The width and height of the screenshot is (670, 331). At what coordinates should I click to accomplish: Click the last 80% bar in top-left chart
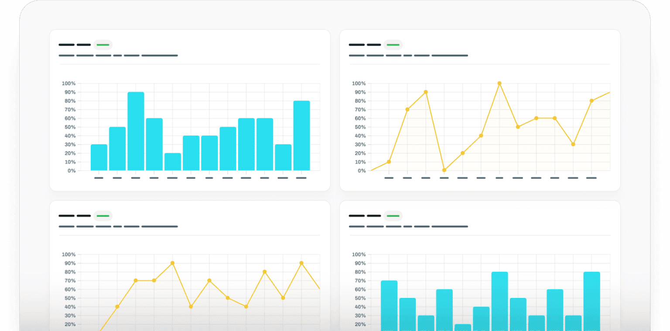tap(301, 135)
